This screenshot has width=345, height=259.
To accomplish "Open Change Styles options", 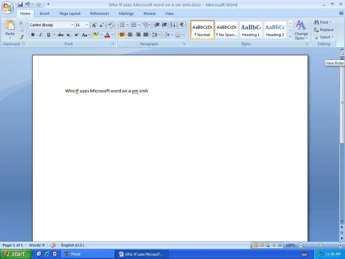I will click(301, 30).
